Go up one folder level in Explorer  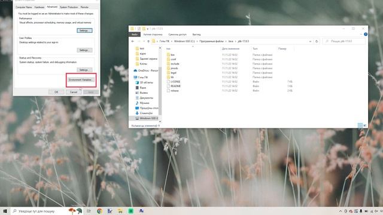point(148,41)
